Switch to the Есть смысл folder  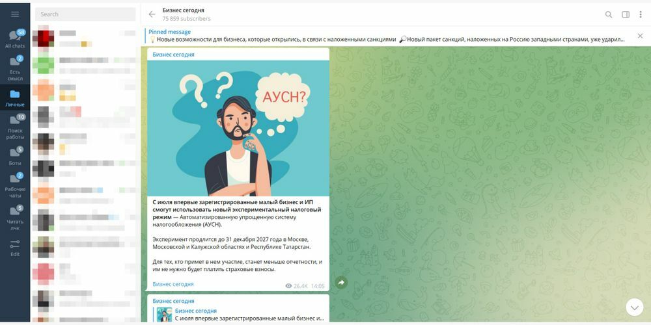coord(15,68)
